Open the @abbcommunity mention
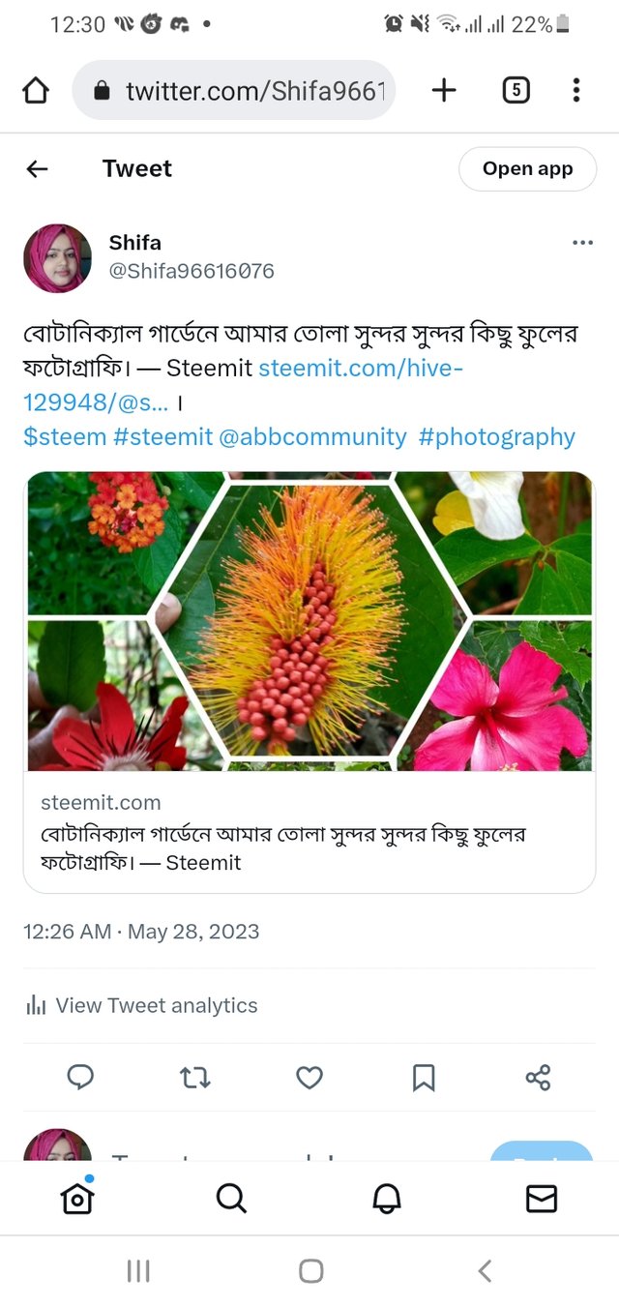 (x=312, y=436)
